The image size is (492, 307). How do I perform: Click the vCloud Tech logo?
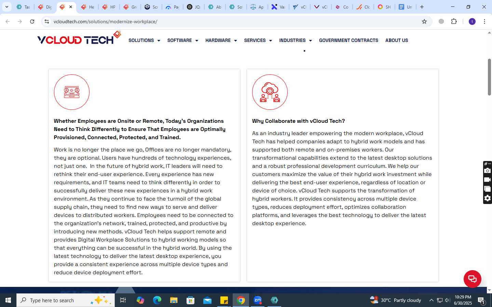79,38
